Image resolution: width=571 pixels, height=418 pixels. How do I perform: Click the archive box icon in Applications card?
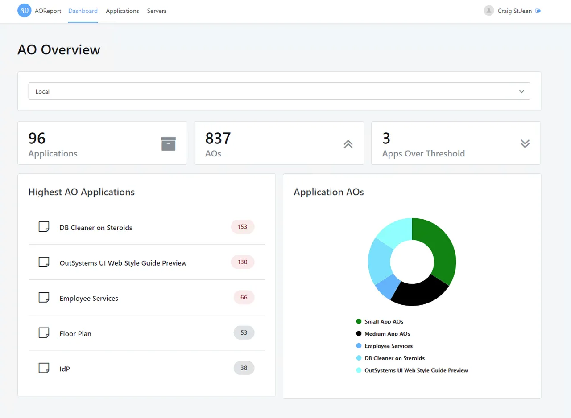click(x=169, y=144)
